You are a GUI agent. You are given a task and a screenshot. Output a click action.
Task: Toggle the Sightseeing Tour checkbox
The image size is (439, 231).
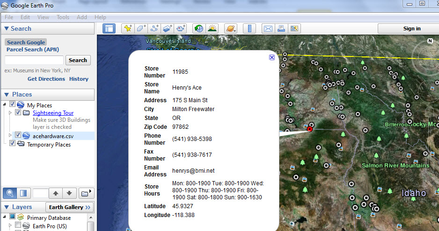[x=18, y=112]
